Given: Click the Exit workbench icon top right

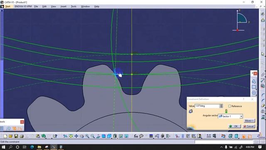Looking at the screenshot, I should [263, 20].
